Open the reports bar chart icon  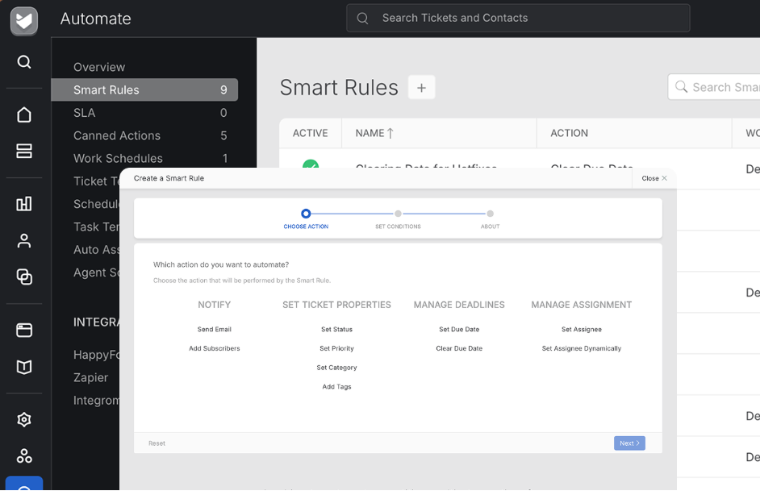tap(23, 204)
